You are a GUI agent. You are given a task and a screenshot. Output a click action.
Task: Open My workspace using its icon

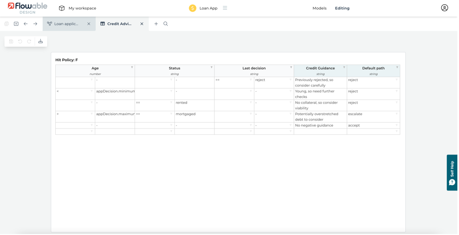click(61, 8)
